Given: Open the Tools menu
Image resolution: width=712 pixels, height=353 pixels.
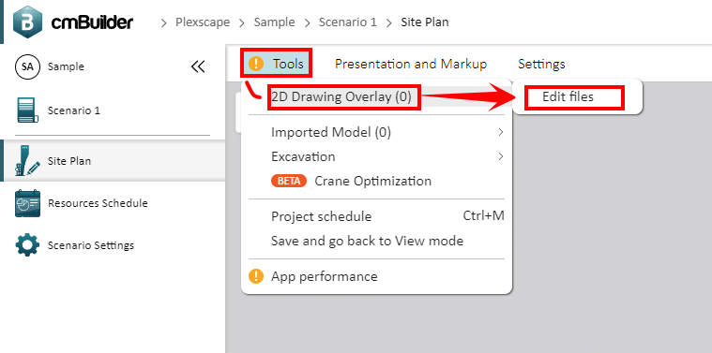Looking at the screenshot, I should [288, 64].
